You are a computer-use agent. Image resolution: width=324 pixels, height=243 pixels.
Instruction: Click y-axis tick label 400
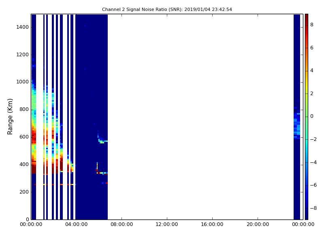click(x=24, y=164)
